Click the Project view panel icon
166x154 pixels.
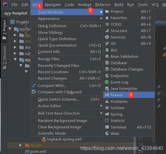(12, 22)
